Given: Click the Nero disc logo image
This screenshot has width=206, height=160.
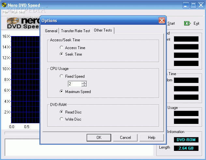Looking at the screenshot, I should point(13,20).
